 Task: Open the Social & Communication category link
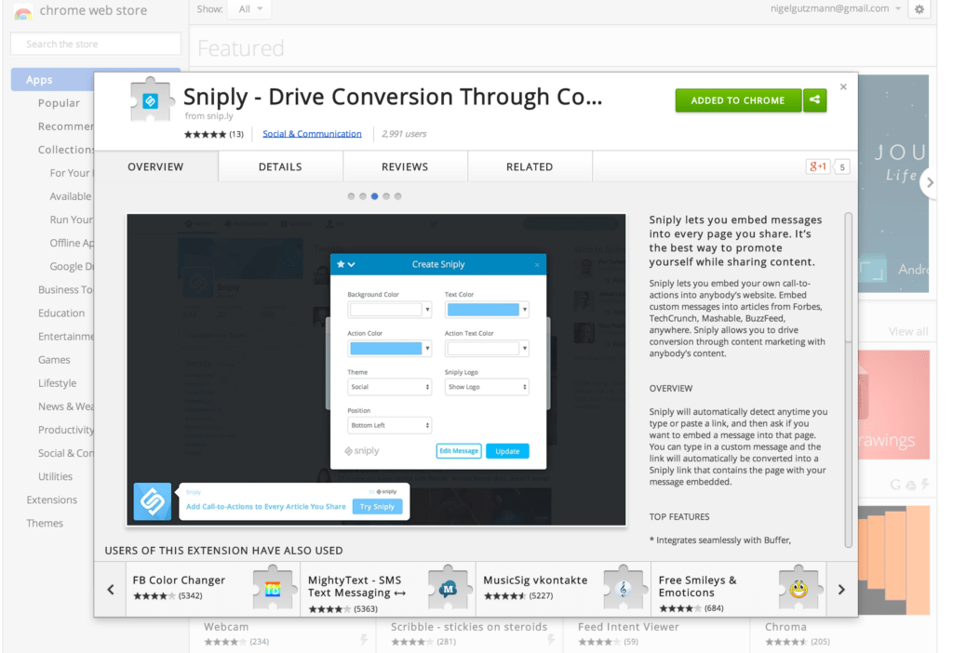(312, 134)
